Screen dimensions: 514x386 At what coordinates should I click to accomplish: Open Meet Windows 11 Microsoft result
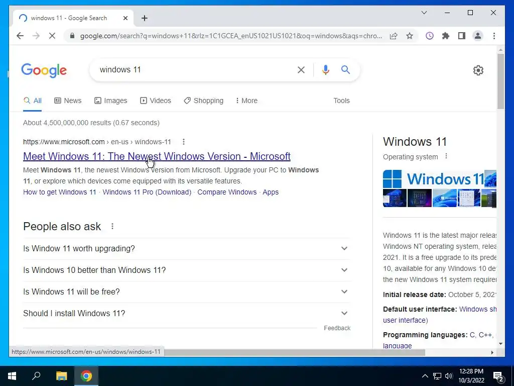(157, 156)
